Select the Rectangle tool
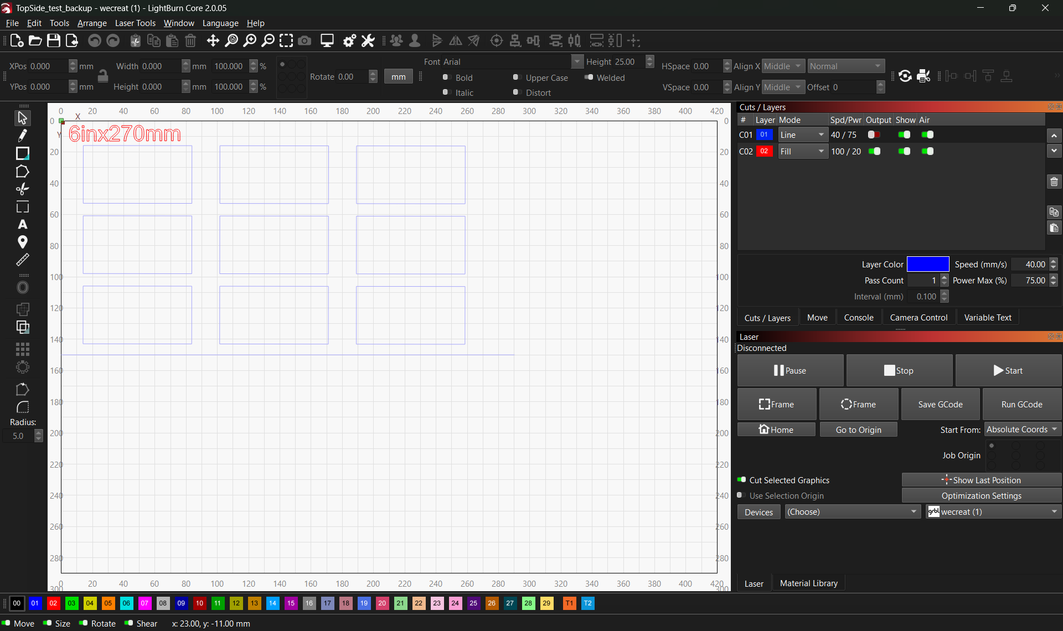 click(x=22, y=153)
